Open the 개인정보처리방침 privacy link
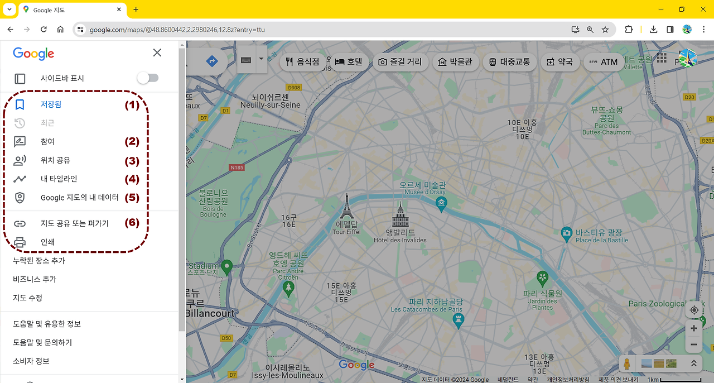The width and height of the screenshot is (714, 383). point(568,380)
